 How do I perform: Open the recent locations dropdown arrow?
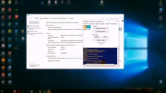click(33, 18)
